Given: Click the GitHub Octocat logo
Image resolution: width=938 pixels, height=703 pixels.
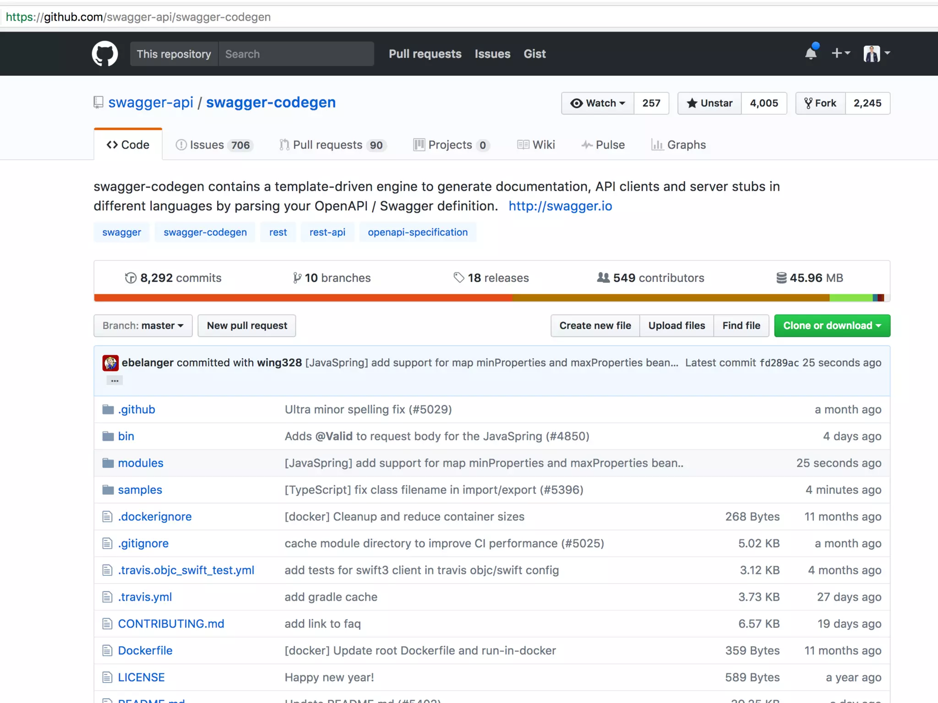Looking at the screenshot, I should (104, 54).
